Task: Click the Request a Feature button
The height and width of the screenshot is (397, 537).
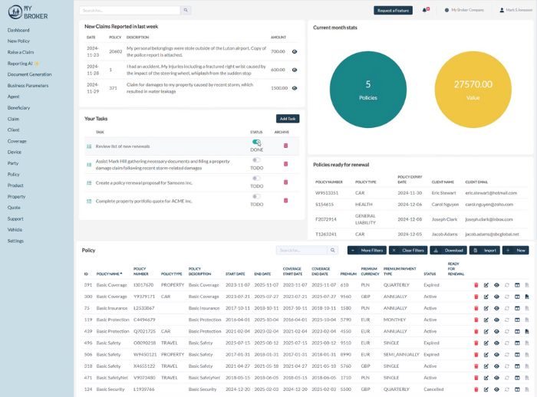Action: (x=393, y=10)
